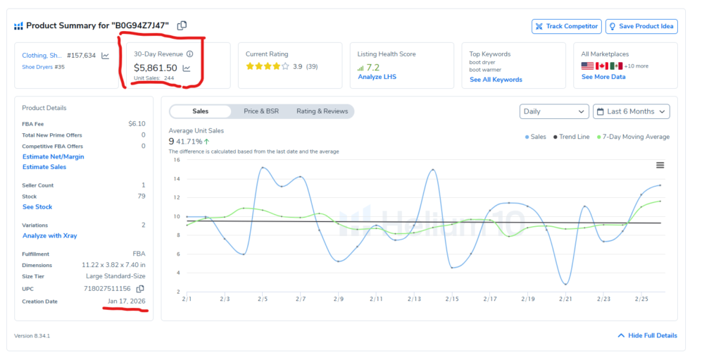The image size is (721, 353).
Task: Toggle the Sales series in chart legend
Action: tap(534, 137)
